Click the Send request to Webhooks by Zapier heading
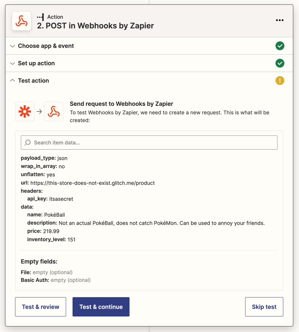The height and width of the screenshot is (332, 299). coord(121,104)
